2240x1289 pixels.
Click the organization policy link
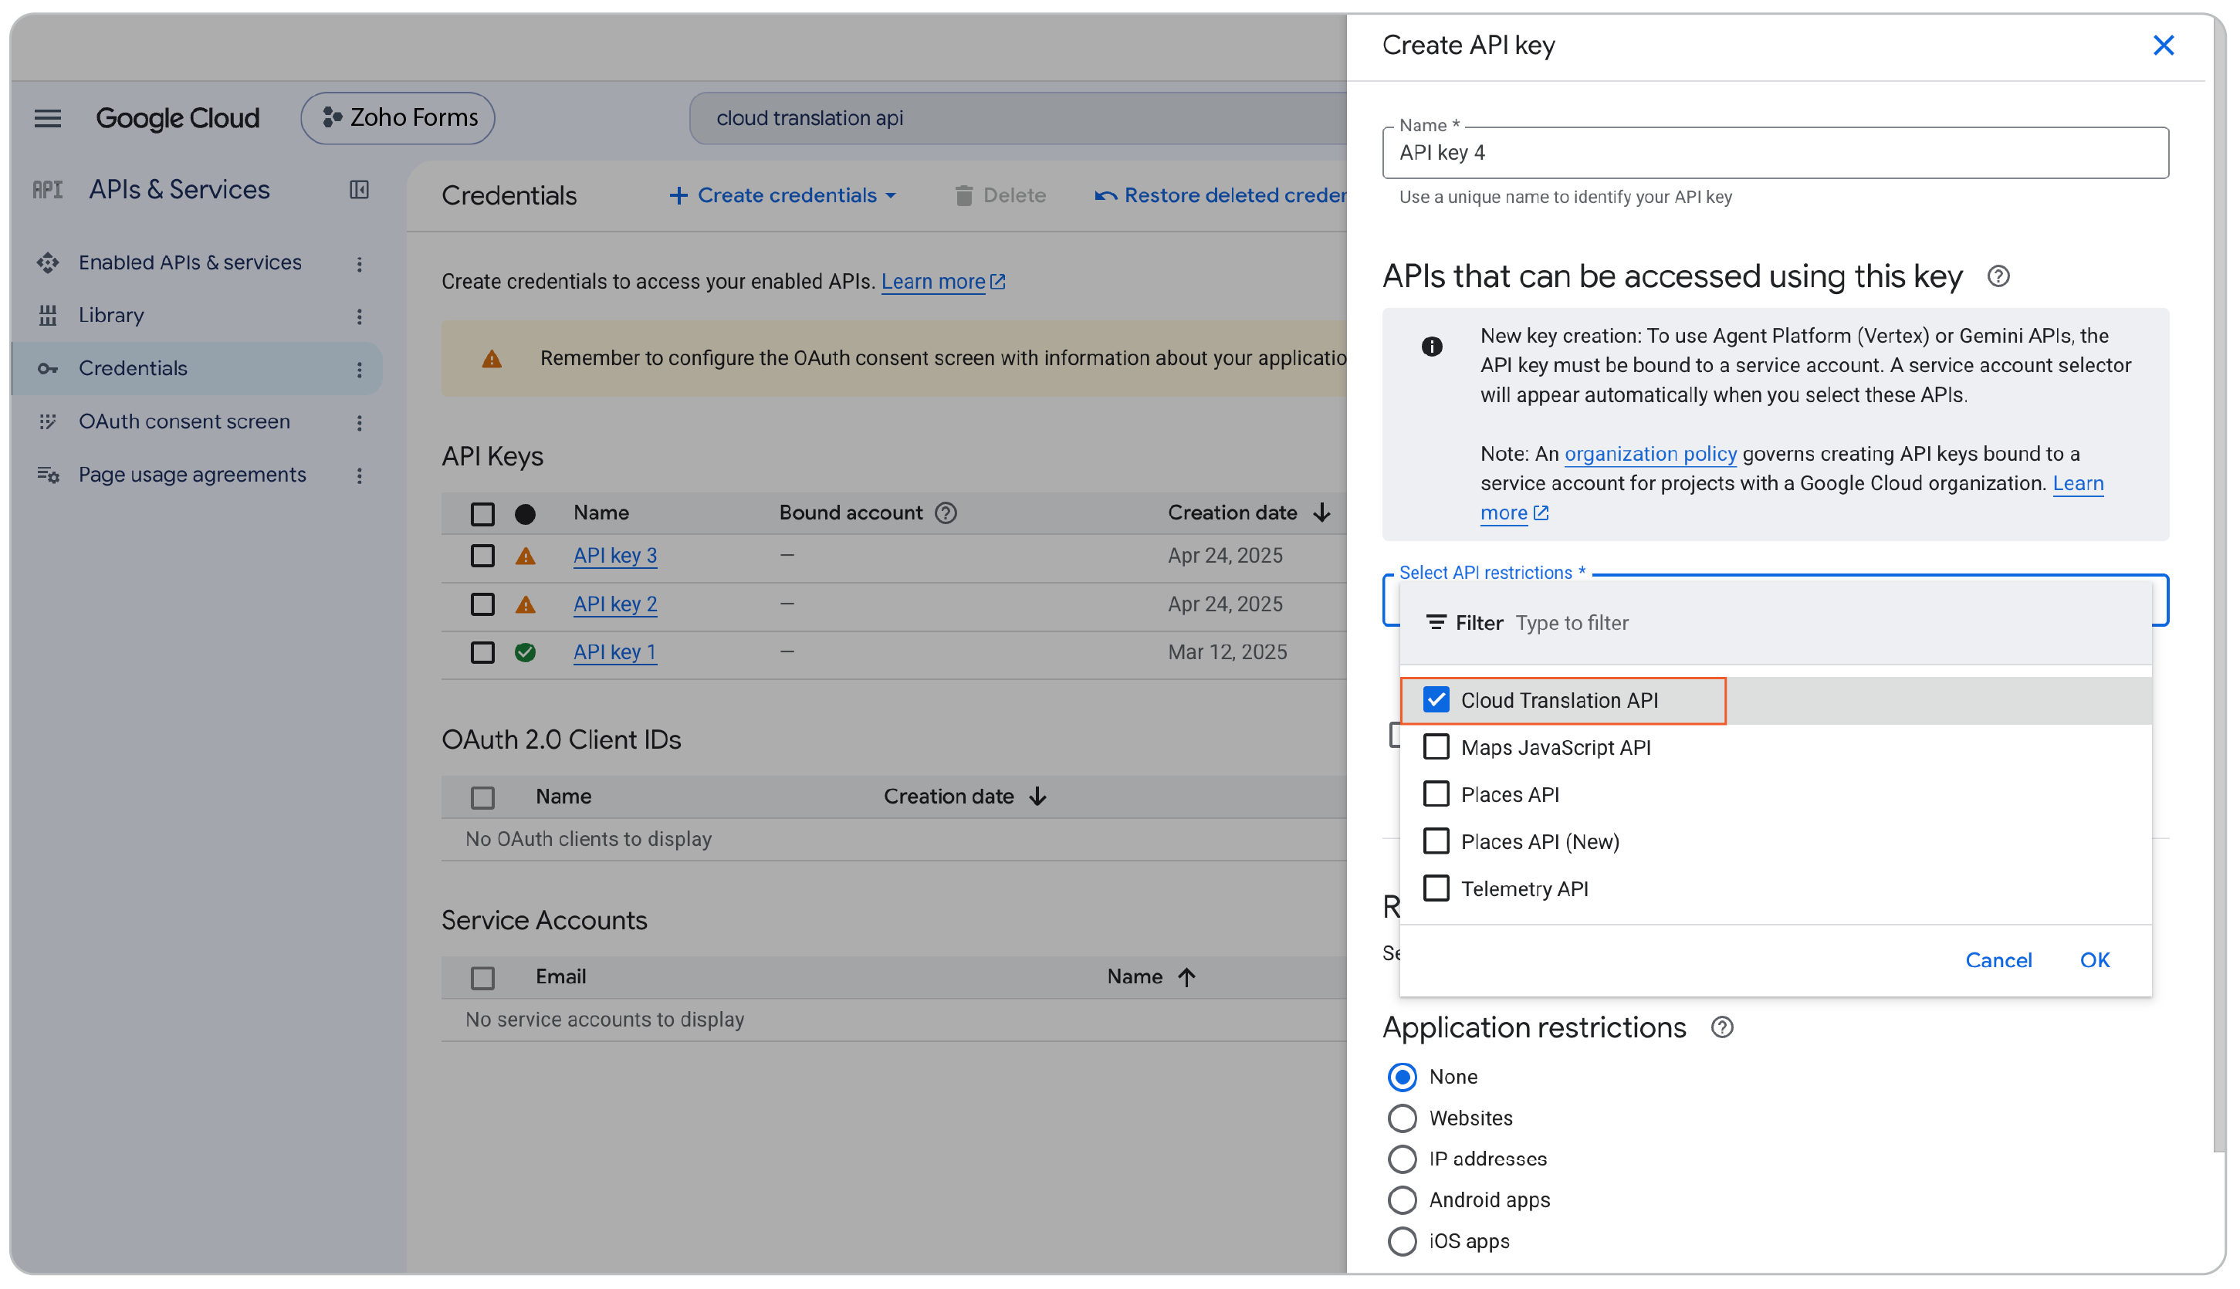point(1650,453)
